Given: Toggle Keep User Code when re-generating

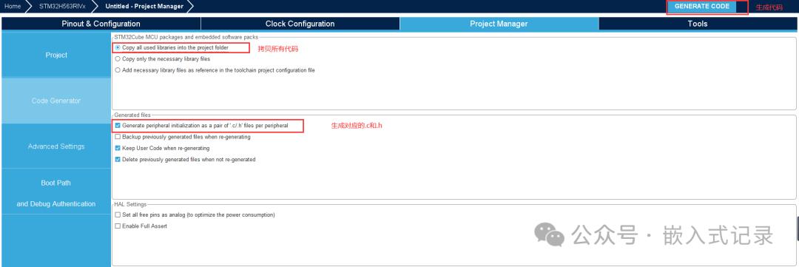Looking at the screenshot, I should click(118, 148).
